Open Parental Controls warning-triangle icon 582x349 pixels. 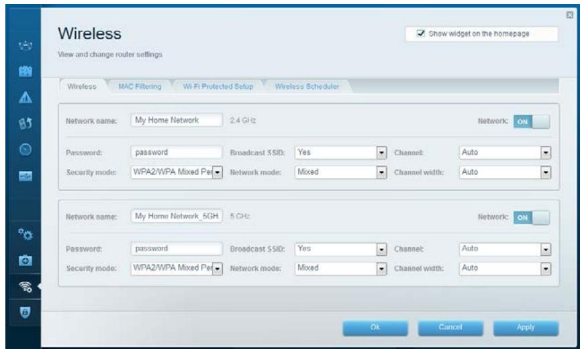point(26,97)
